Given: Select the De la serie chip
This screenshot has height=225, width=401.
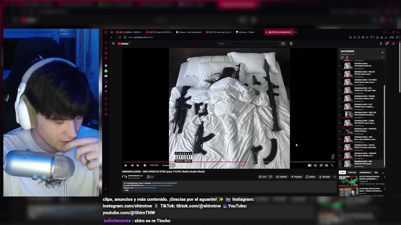Looking at the screenshot, I should [x=352, y=172].
